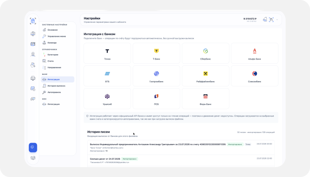Open the blue settings gear in sidebar
The image size is (310, 177).
pos(33,147)
